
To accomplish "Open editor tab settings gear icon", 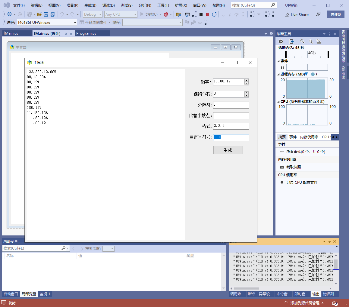I will 271,34.
